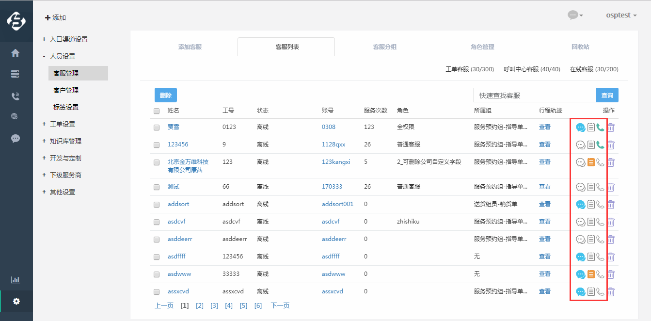This screenshot has width=651, height=321.
Task: Click the chat icon in 贾雪 row
Action: pos(580,128)
